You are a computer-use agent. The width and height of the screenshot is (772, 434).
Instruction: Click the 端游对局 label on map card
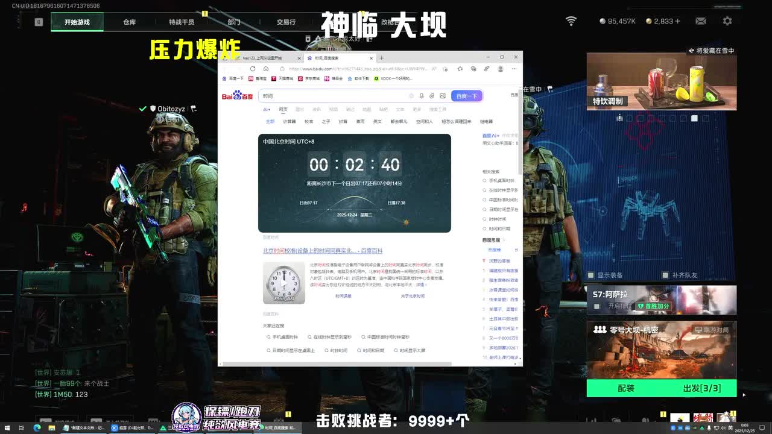(x=712, y=330)
